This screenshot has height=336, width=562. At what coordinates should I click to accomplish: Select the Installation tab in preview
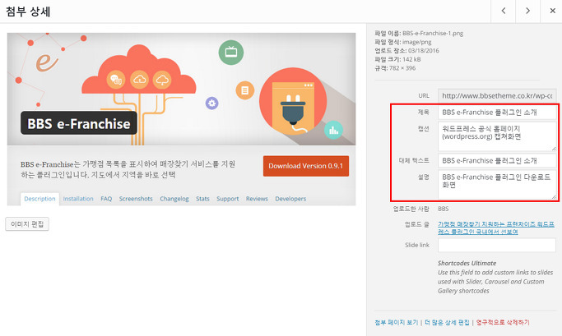pyautogui.click(x=78, y=199)
